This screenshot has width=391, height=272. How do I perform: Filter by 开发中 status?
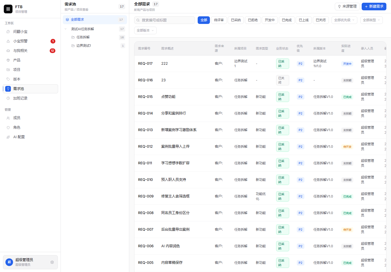(270, 20)
